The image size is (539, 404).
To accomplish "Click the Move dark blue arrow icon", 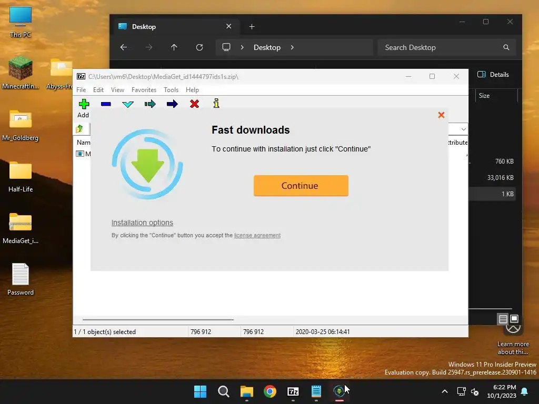I will tap(172, 104).
